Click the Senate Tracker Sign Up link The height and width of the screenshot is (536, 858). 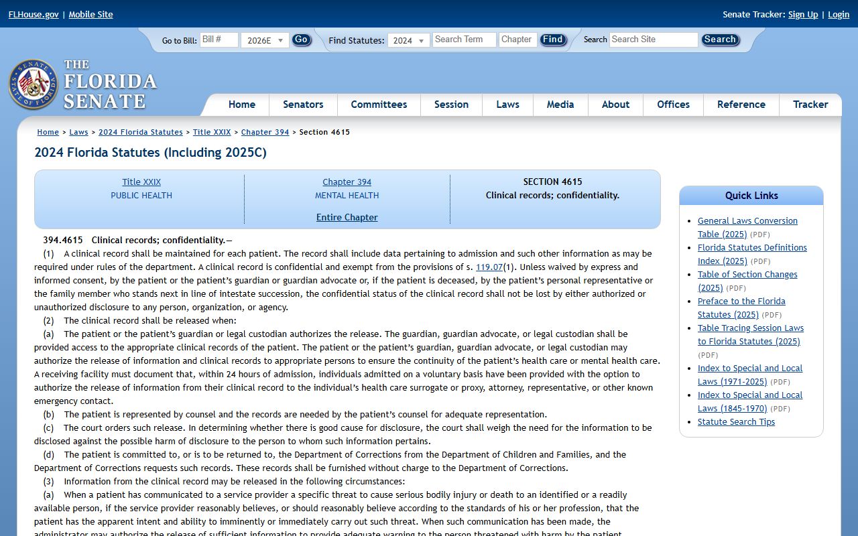coord(803,14)
